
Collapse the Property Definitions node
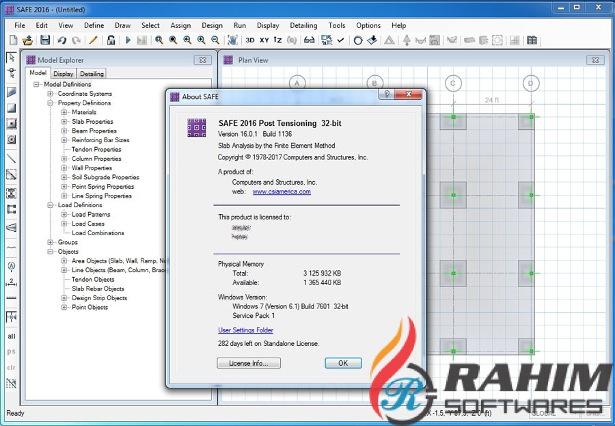coord(50,103)
